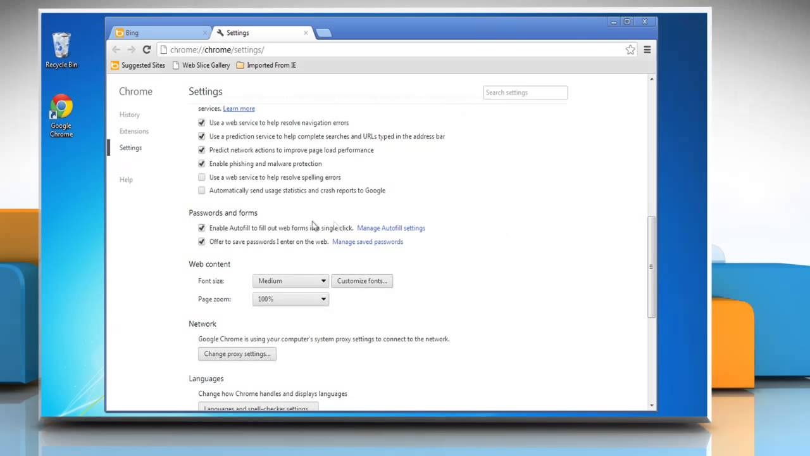Click the scrollbar up arrow
810x456 pixels.
pyautogui.click(x=651, y=80)
